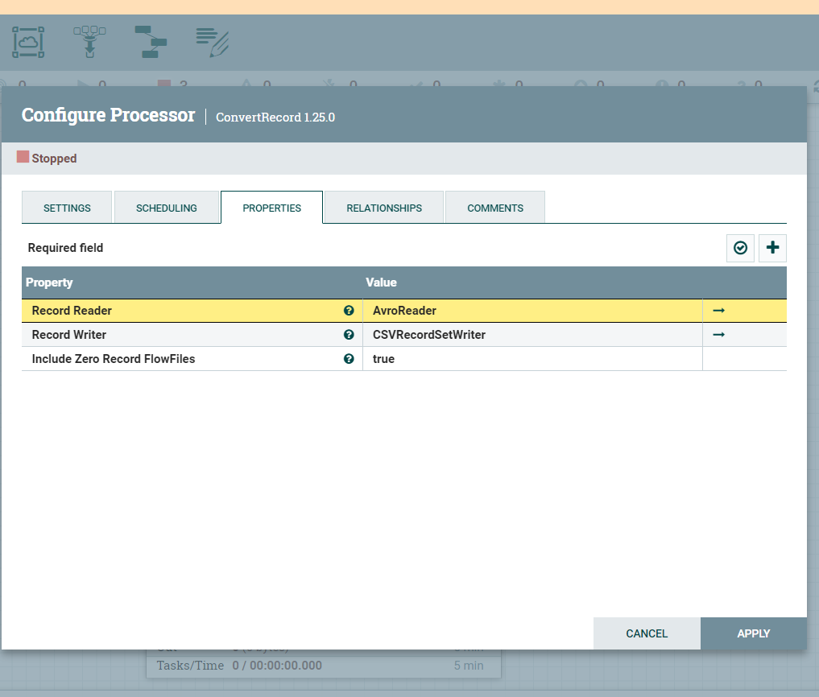Screen dimensions: 819x697
Task: Apply the processor configuration
Action: [x=753, y=633]
